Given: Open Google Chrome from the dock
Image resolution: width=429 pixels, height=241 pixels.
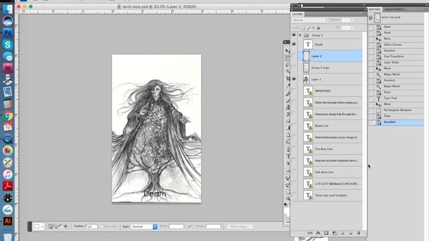Looking at the screenshot, I should tap(7, 116).
